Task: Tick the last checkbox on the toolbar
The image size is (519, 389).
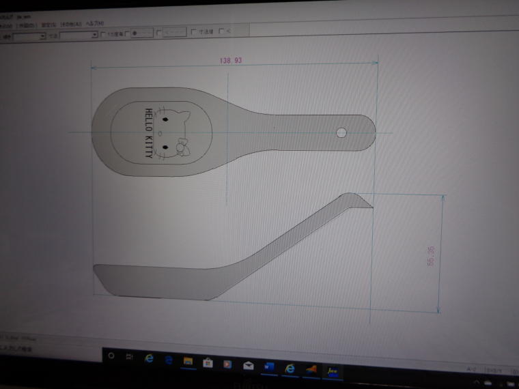Action: [221, 31]
